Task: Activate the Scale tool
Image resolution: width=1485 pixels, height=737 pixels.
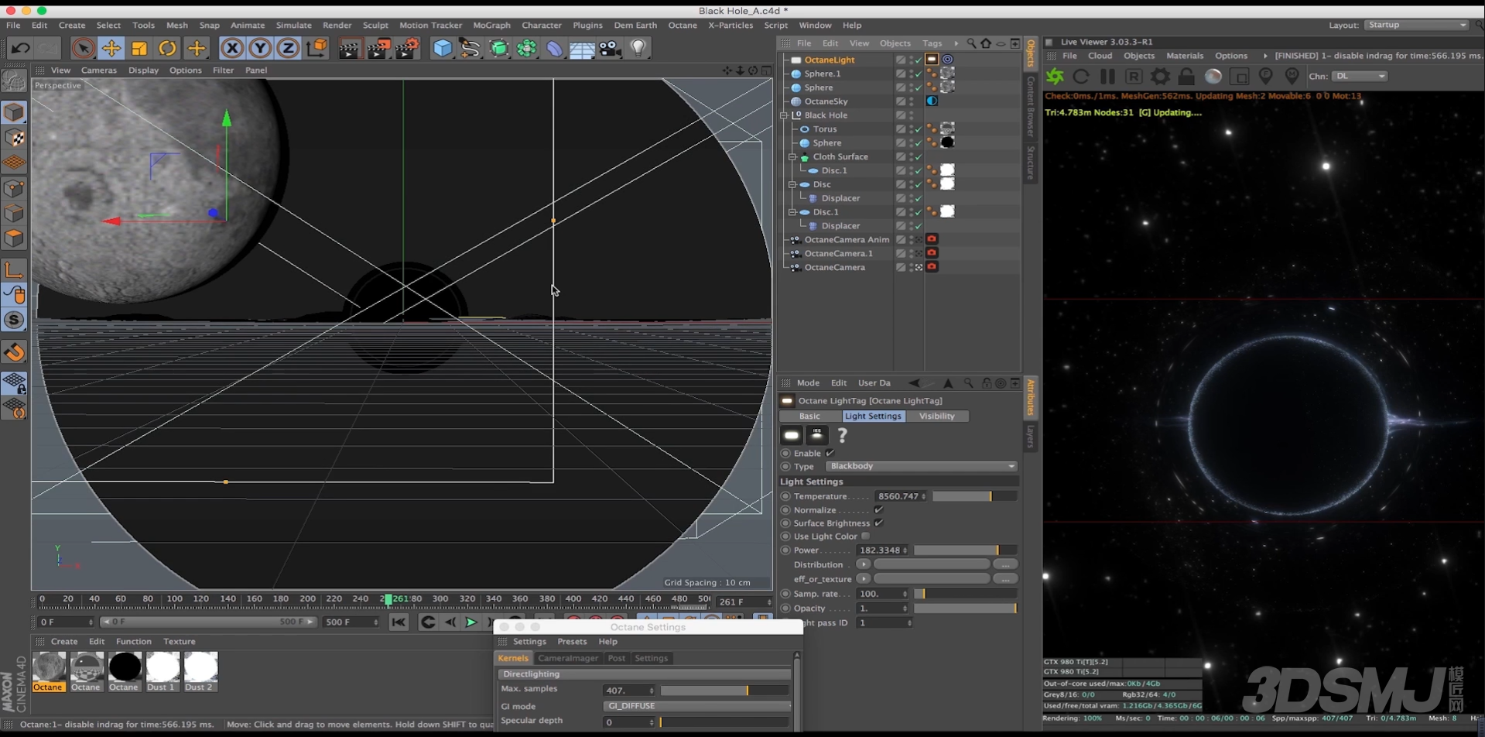Action: [x=139, y=48]
